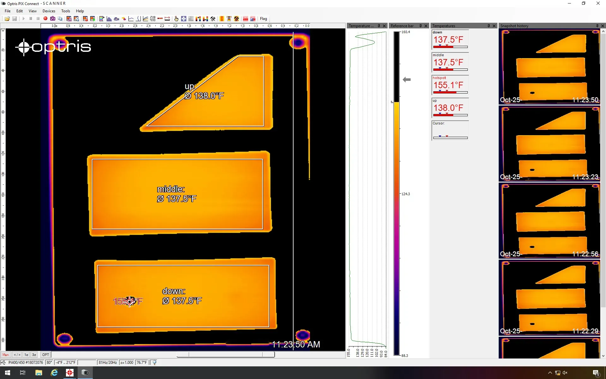Screen dimensions: 606x379
Task: Open file with the folder icon
Action: pos(7,19)
